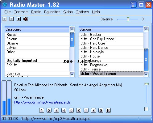
Task: Click the Play button in toolbar
Action: (5, 19)
